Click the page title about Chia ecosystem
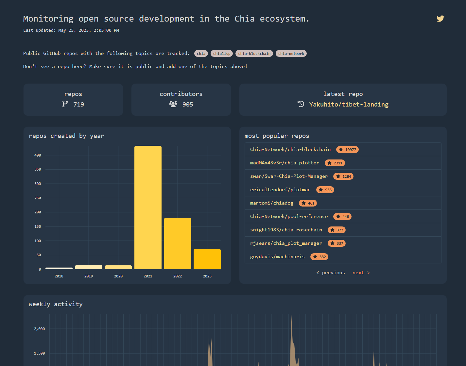Viewport: 466px width, 366px height. (166, 19)
